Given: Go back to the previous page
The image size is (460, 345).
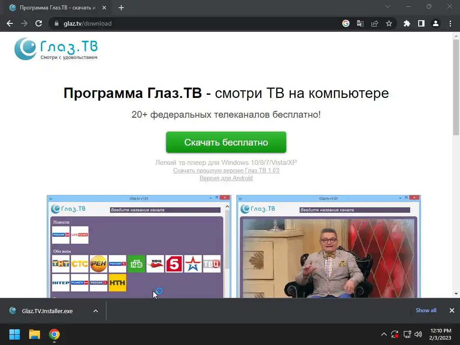Looking at the screenshot, I should pyautogui.click(x=10, y=23).
